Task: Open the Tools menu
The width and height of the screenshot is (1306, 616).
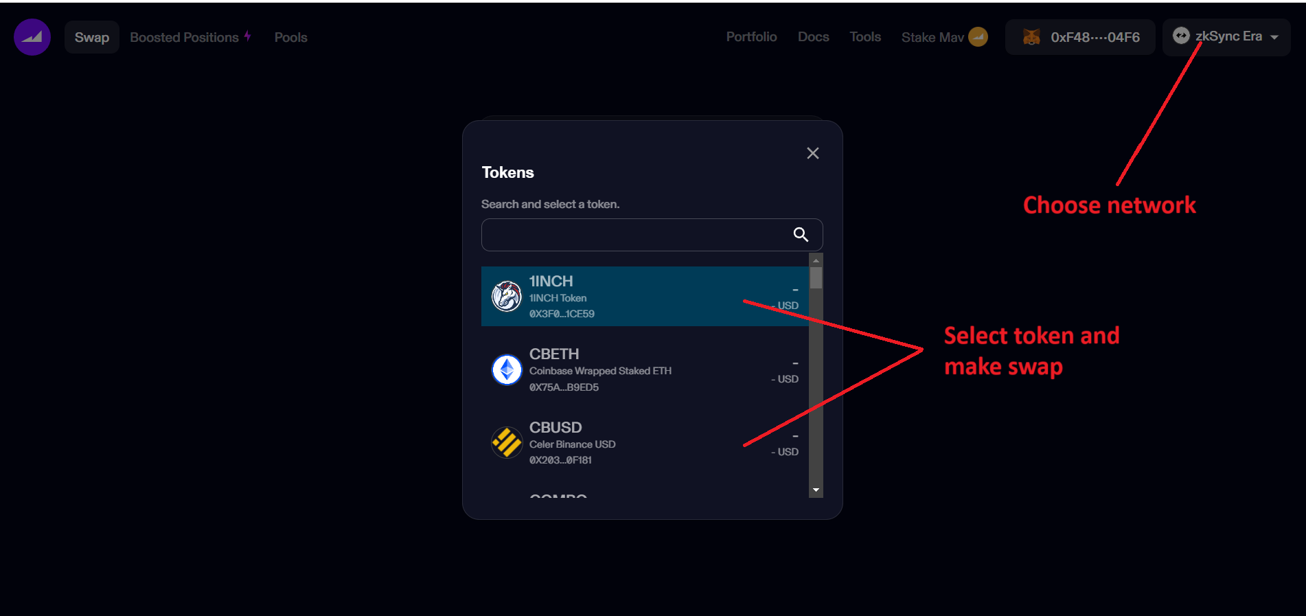Action: coord(865,36)
